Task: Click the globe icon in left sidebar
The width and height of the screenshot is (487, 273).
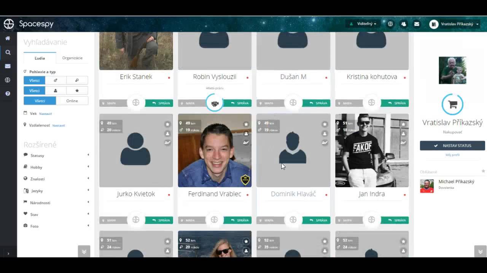Action: 8,80
